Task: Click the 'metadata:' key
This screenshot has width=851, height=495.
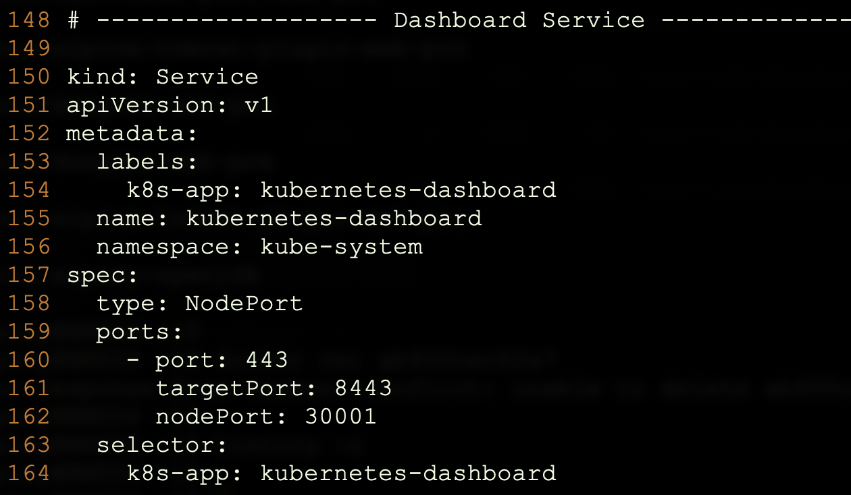Action: click(132, 134)
